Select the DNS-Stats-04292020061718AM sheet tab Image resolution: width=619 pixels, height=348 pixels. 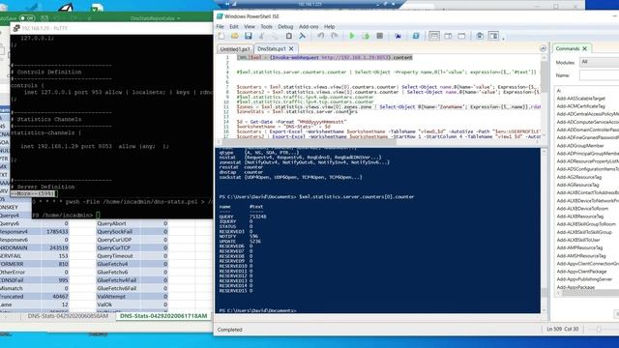pyautogui.click(x=163, y=316)
